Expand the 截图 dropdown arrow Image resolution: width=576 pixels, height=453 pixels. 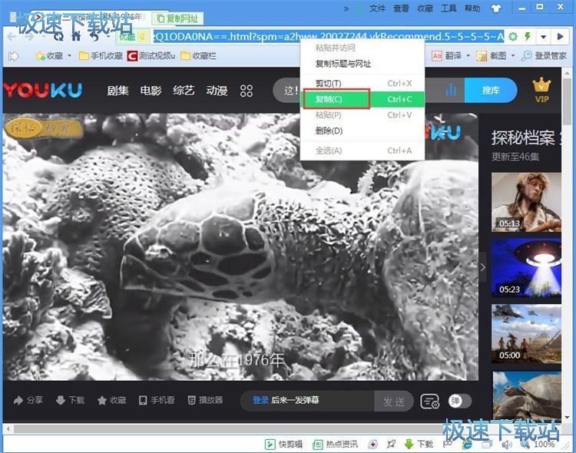click(x=512, y=56)
